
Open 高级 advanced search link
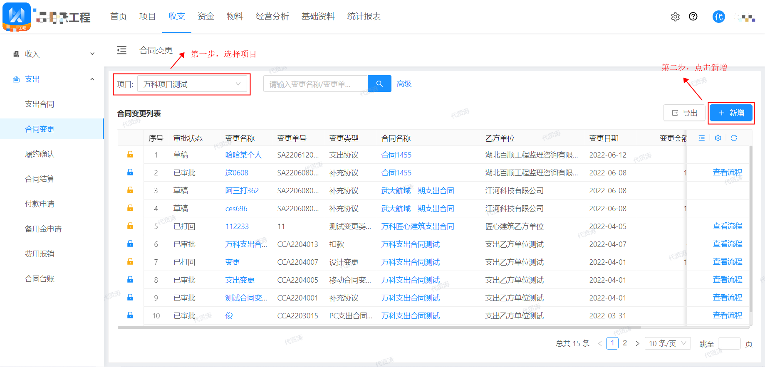click(404, 84)
